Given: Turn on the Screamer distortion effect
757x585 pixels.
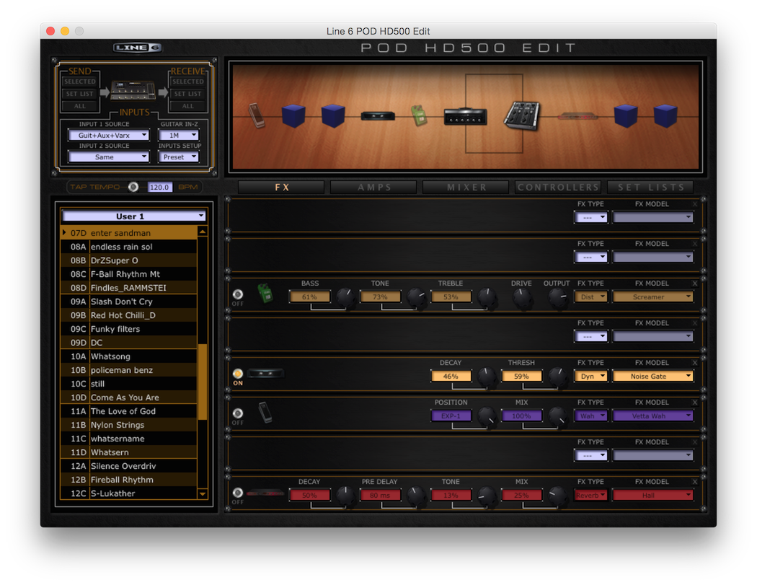Looking at the screenshot, I should pos(237,294).
